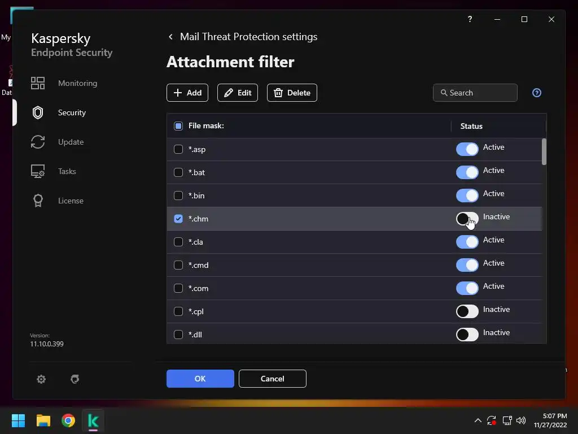Confirm with the OK button
Screen dimensions: 578x434
200,379
